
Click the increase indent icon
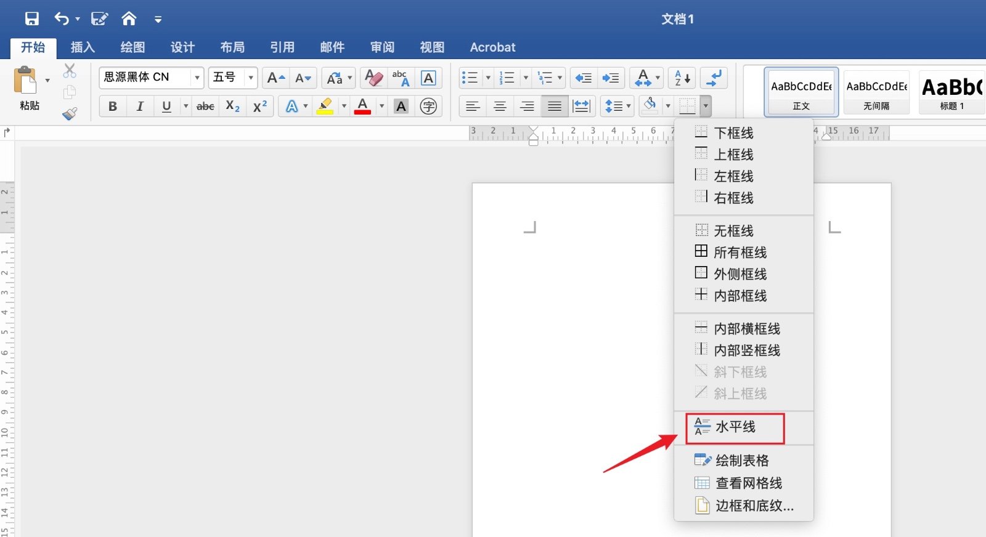(x=611, y=78)
